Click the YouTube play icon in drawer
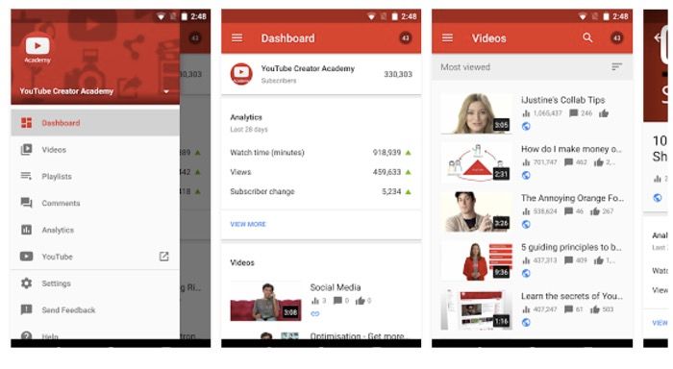The width and height of the screenshot is (673, 369). coord(27,257)
